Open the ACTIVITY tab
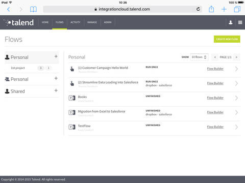This screenshot has width=245, height=183. point(76,22)
